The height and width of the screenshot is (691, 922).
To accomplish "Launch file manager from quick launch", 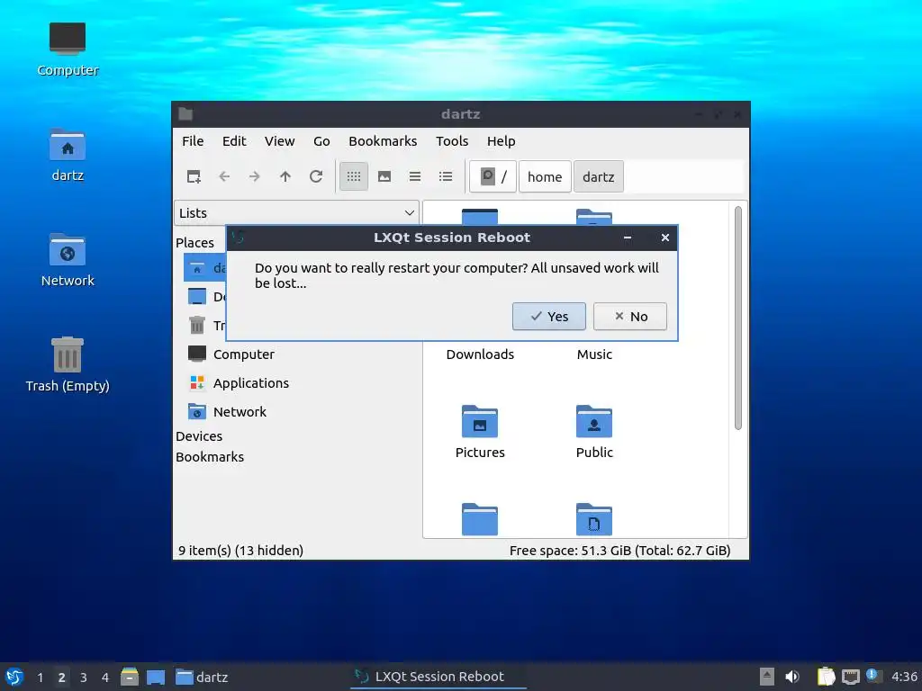I will [130, 677].
